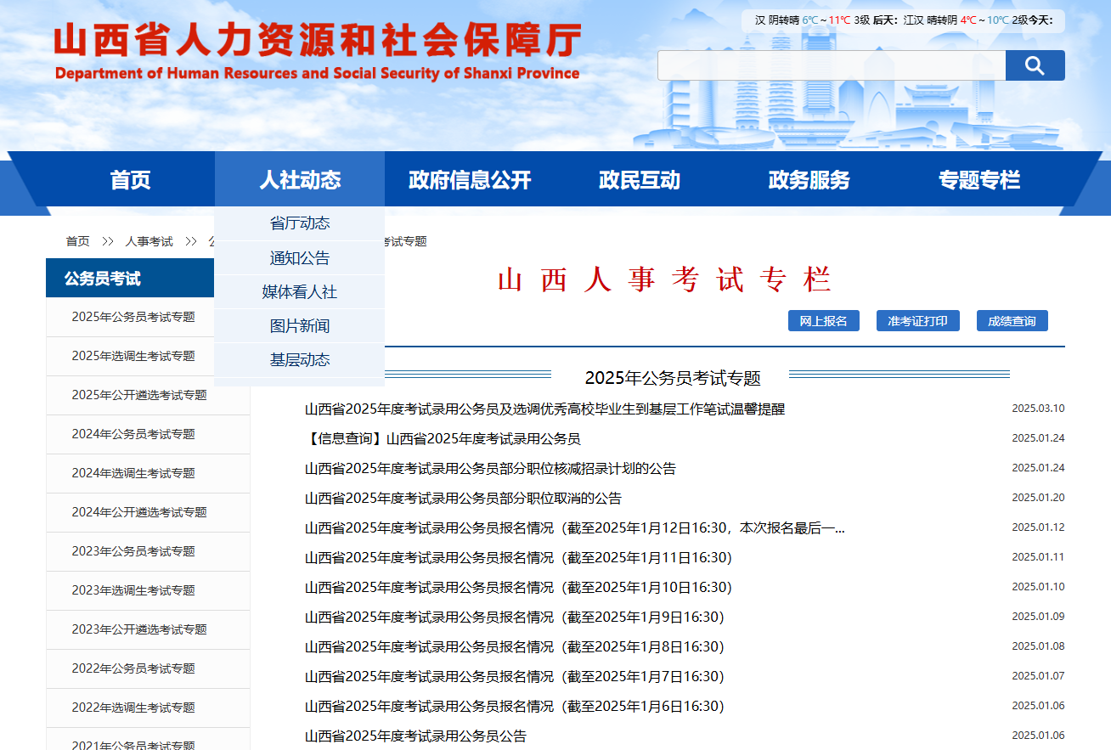Open the 成绩查询 button
This screenshot has width=1111, height=750.
(1012, 321)
